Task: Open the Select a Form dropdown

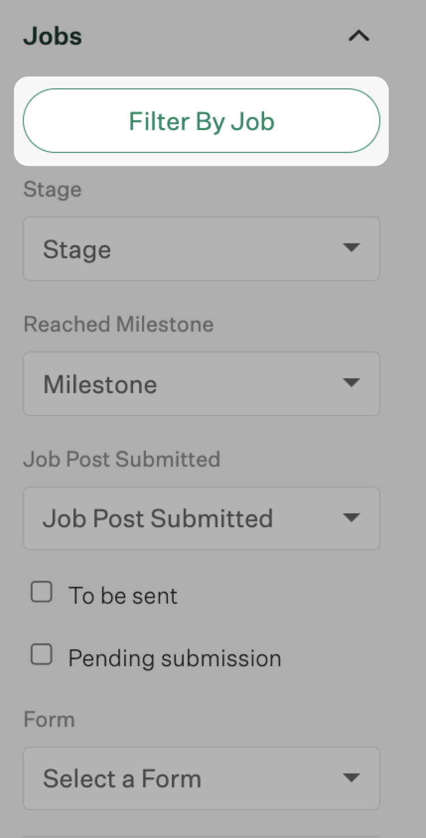Action: coord(201,778)
